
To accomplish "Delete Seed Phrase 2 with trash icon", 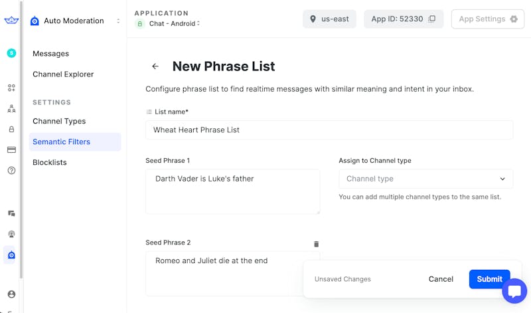I will [316, 245].
